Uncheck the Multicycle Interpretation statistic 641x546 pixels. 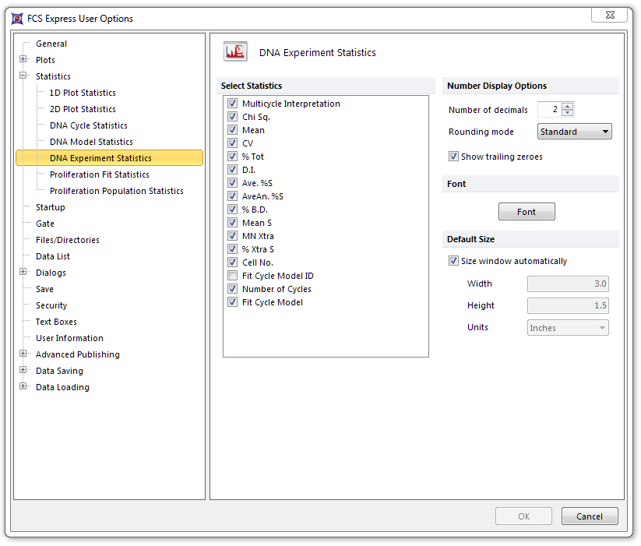232,104
